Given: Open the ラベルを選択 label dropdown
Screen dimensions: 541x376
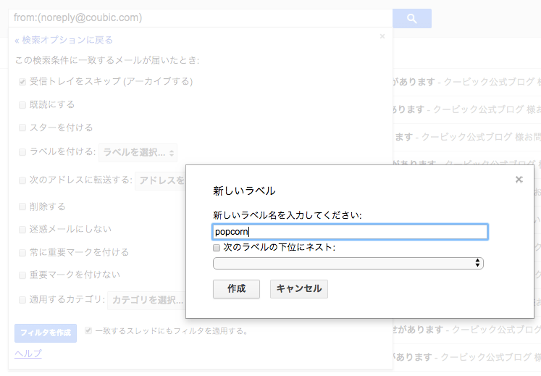Looking at the screenshot, I should coord(138,153).
